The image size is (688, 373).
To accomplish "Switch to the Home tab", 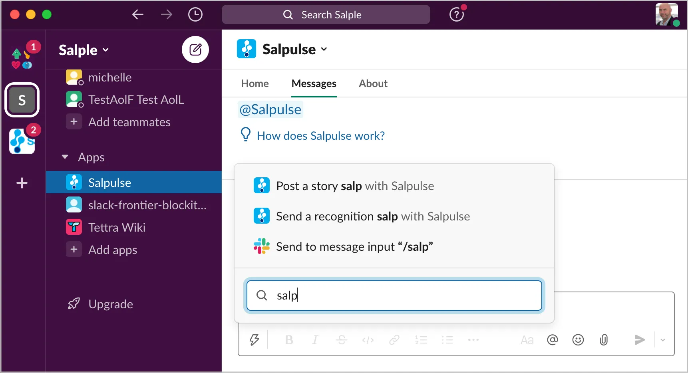I will (255, 83).
